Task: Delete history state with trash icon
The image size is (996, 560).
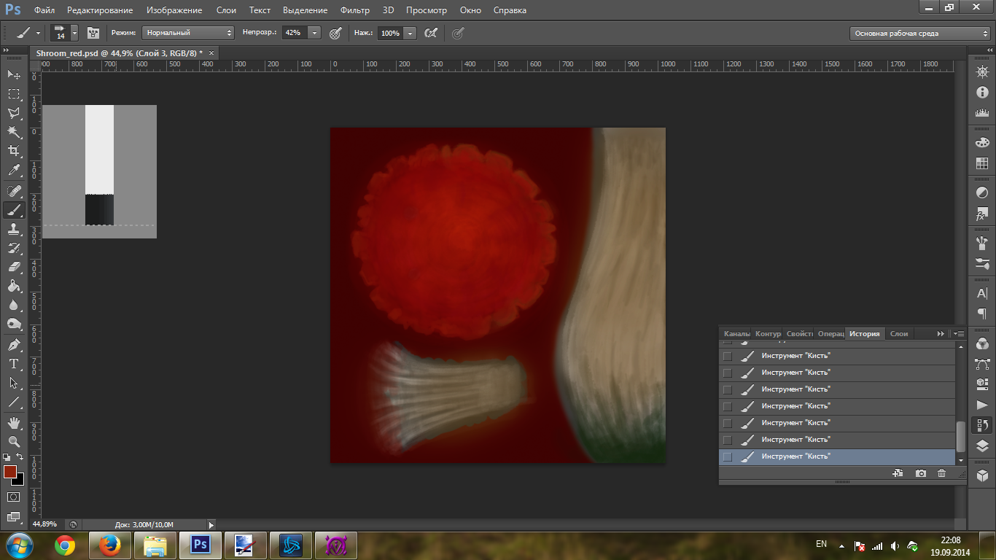Action: coord(941,473)
